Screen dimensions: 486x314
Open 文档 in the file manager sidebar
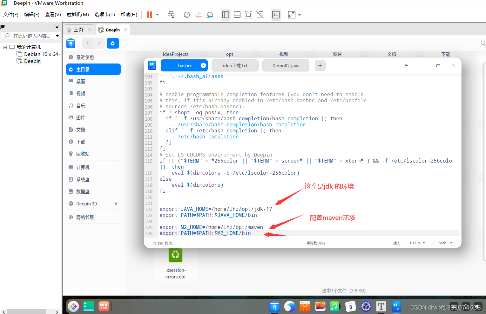[x=93, y=130]
